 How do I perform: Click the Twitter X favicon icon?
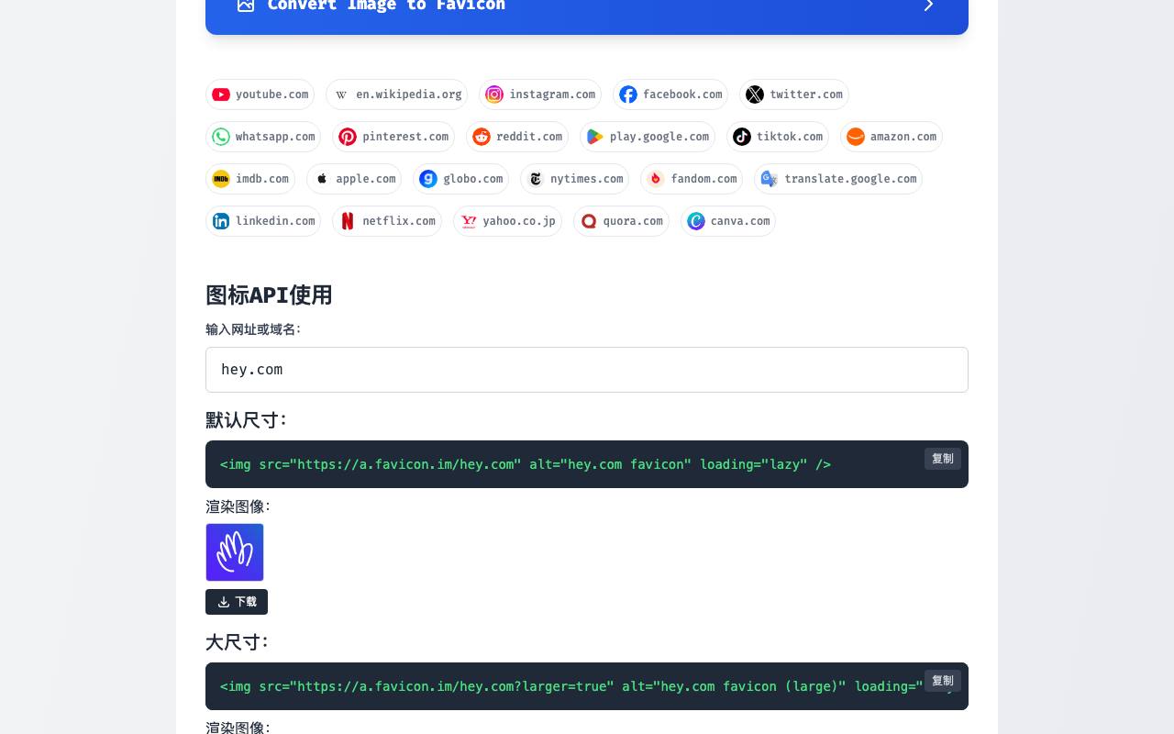755,95
